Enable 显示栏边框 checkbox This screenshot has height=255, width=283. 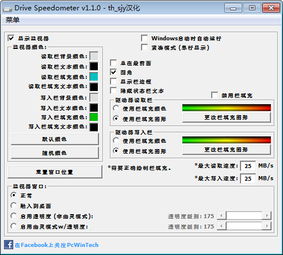point(113,81)
